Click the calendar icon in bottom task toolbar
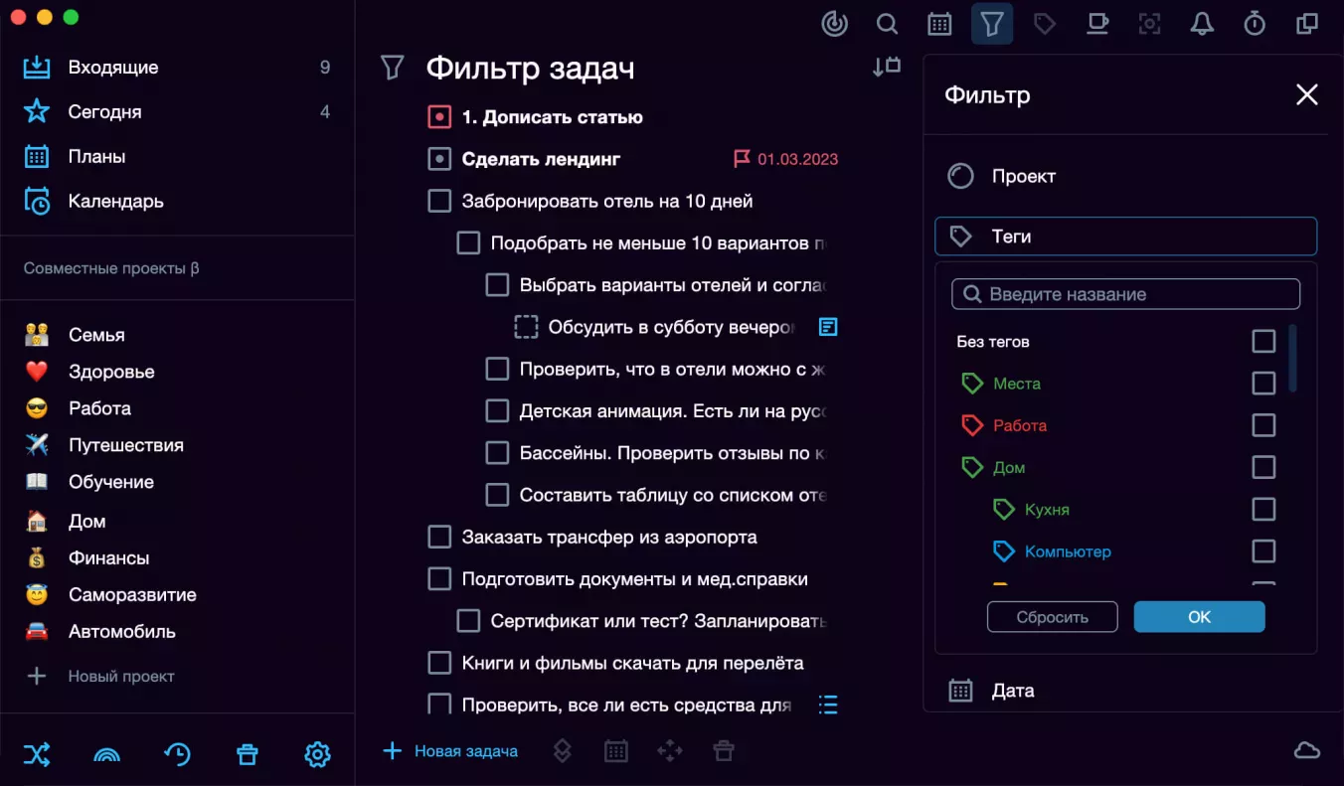Viewport: 1344px width, 786px height. coord(616,751)
